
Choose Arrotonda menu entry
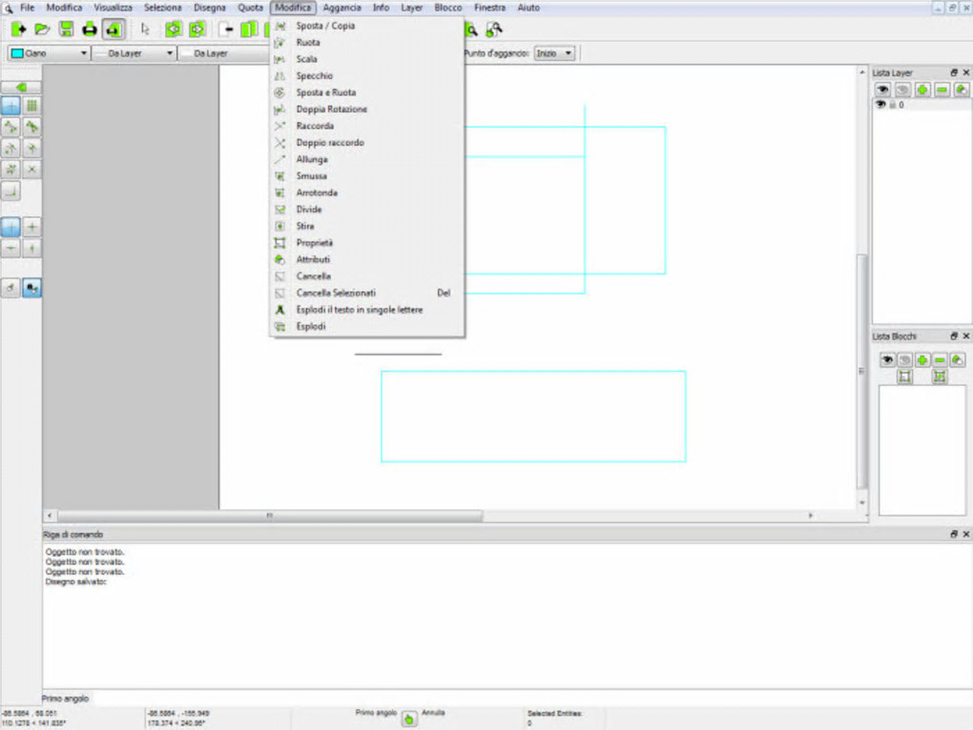coord(366,193)
